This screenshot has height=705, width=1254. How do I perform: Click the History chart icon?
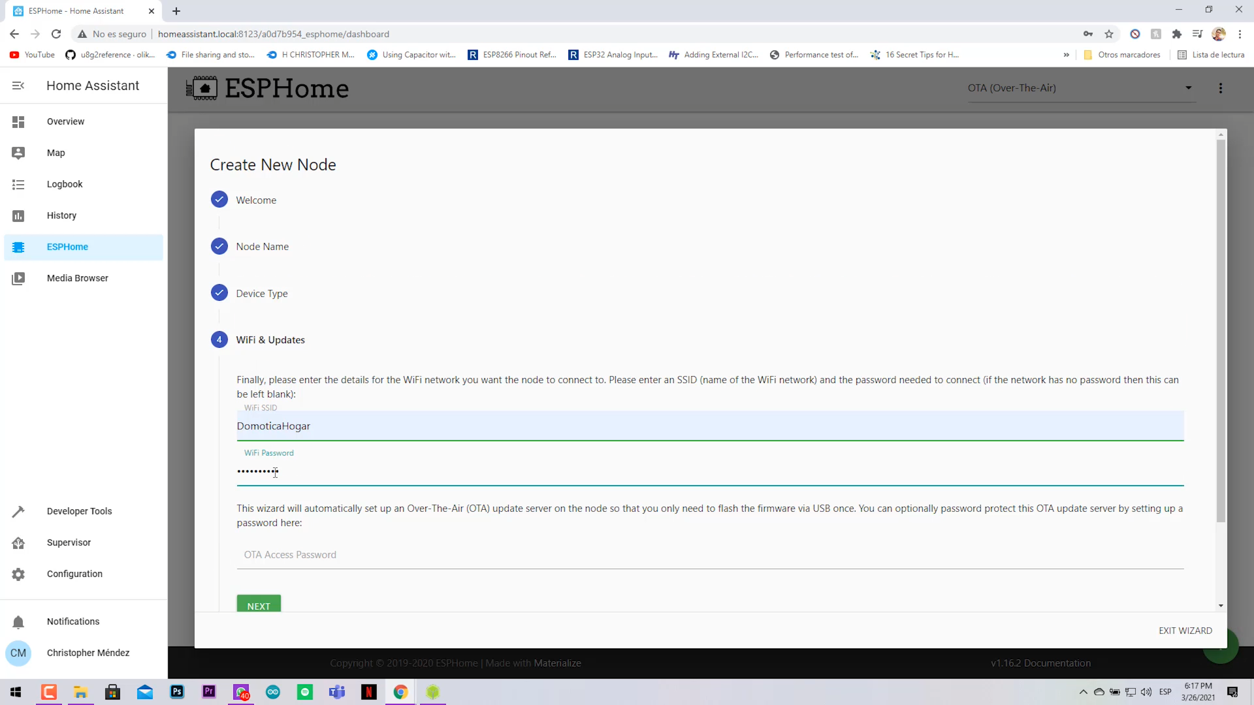[x=18, y=216]
